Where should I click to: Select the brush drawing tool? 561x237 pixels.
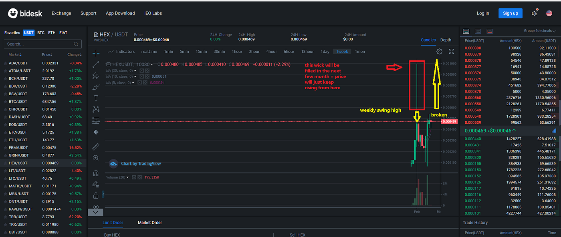coord(96,87)
